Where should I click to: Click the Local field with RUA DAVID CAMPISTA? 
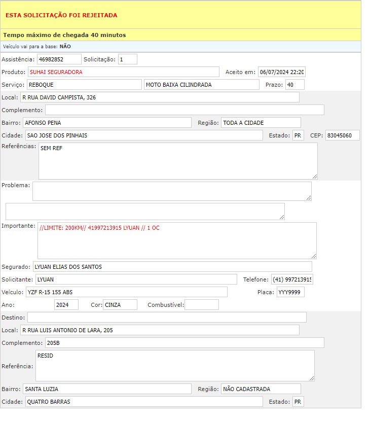coord(160,97)
